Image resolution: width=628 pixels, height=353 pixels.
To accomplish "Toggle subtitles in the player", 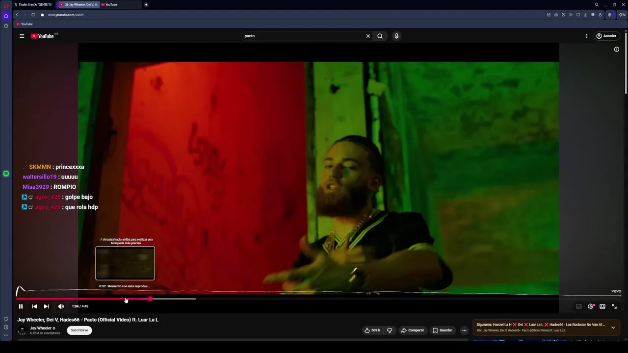I will pyautogui.click(x=579, y=306).
